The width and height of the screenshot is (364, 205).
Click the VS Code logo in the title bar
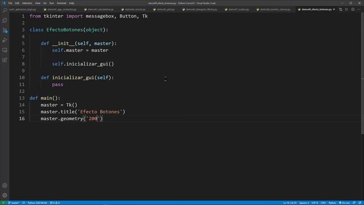tap(3, 3)
